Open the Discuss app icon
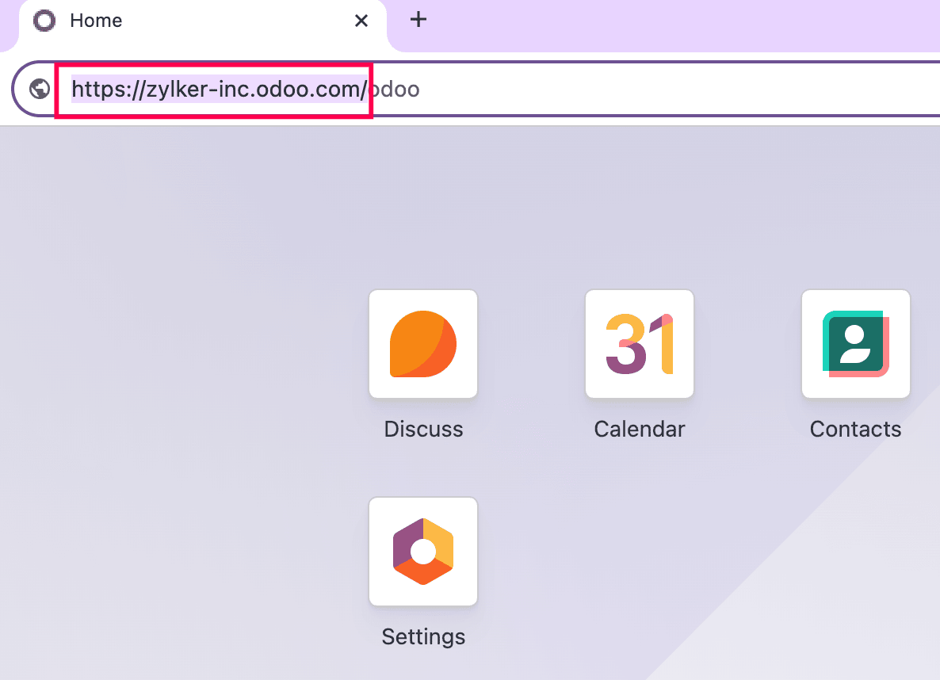This screenshot has height=680, width=940. point(423,344)
